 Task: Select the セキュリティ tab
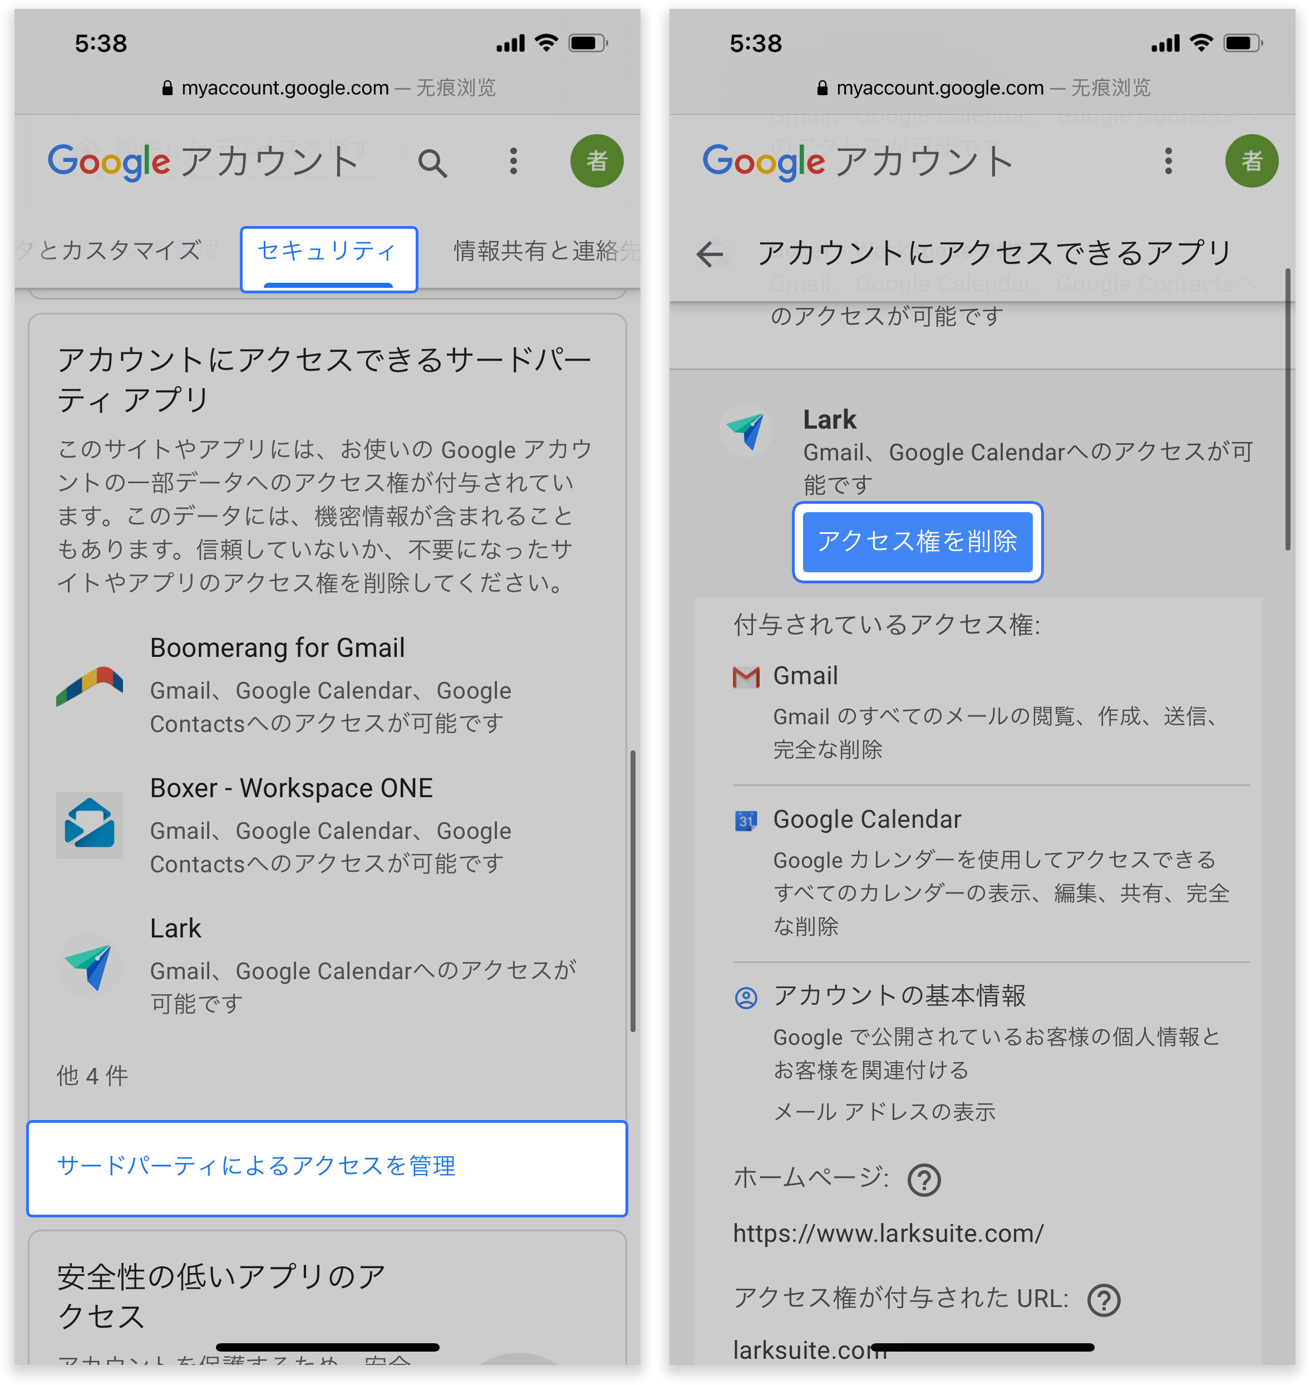click(328, 259)
